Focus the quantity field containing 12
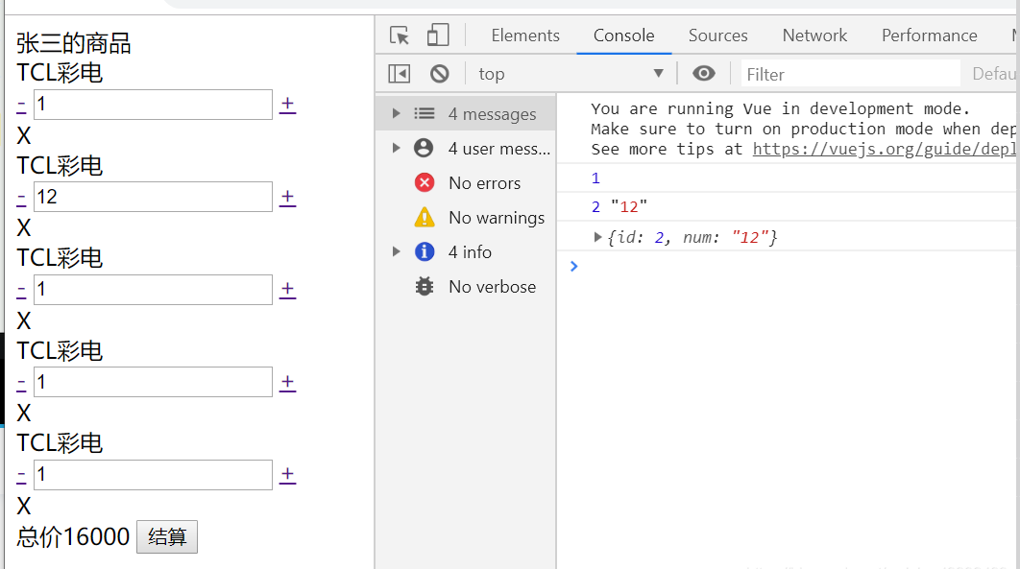 pos(153,196)
